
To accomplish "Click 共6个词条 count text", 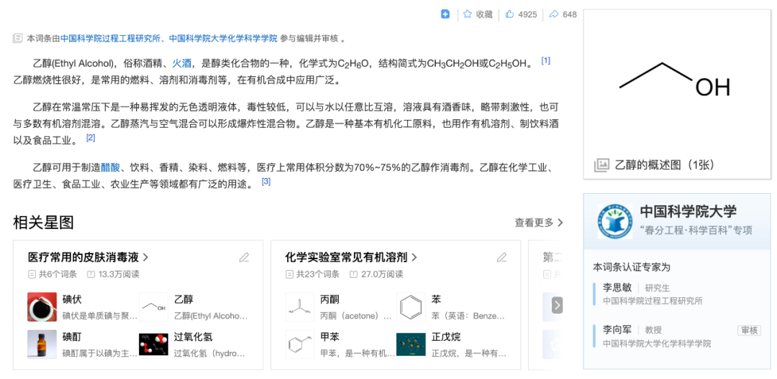I will (x=58, y=274).
